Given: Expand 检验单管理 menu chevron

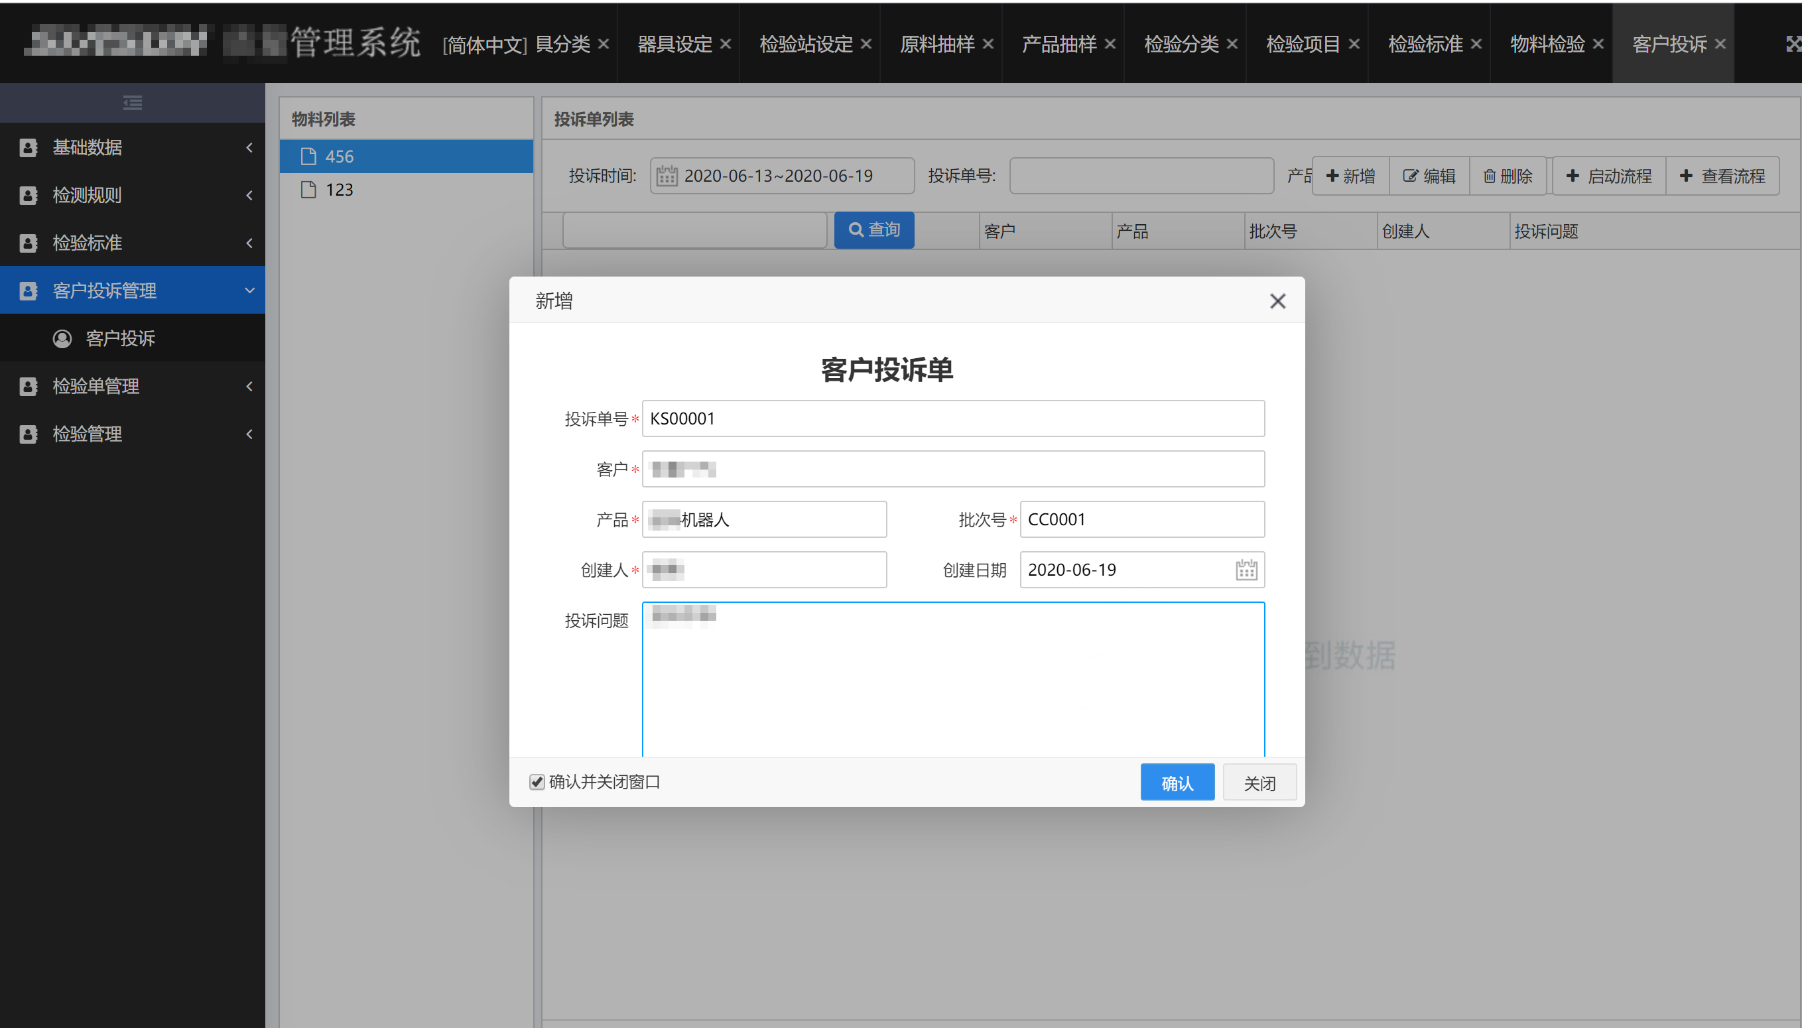Looking at the screenshot, I should [249, 386].
